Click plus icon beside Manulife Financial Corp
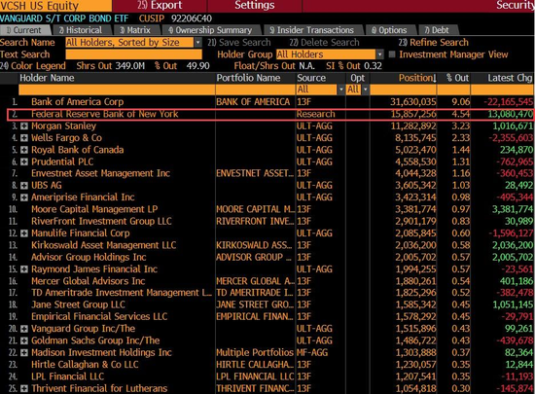The width and height of the screenshot is (535, 394). point(24,233)
